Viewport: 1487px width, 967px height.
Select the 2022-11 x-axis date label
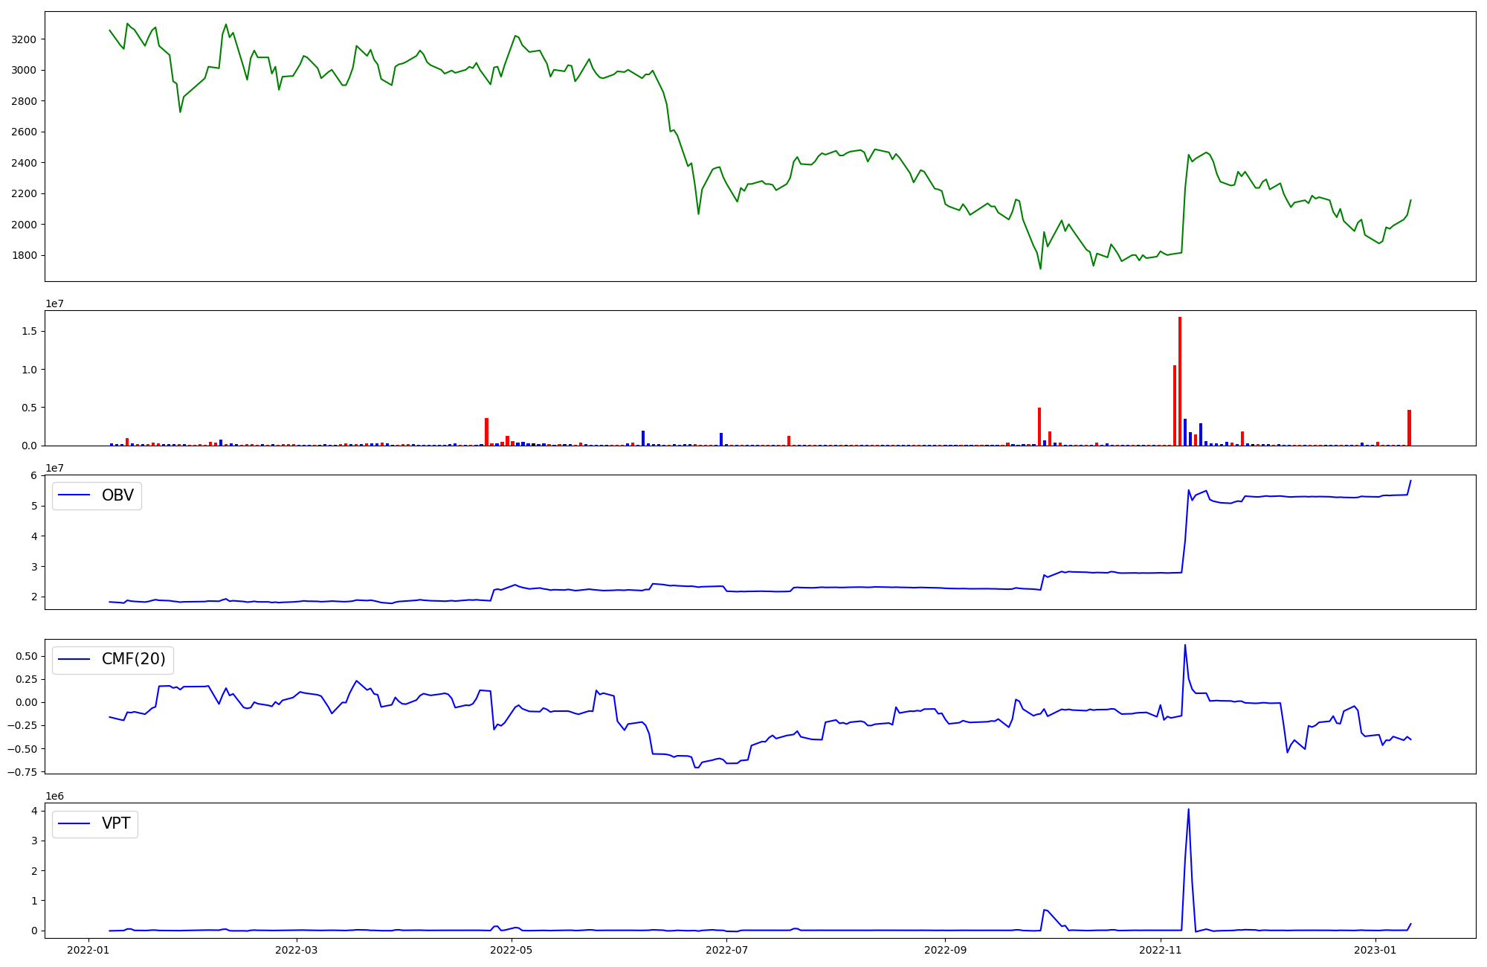point(1160,949)
